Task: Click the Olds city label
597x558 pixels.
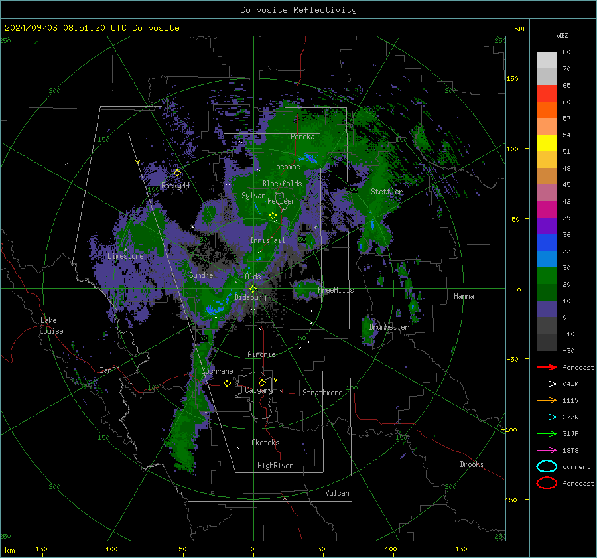Action: (253, 277)
